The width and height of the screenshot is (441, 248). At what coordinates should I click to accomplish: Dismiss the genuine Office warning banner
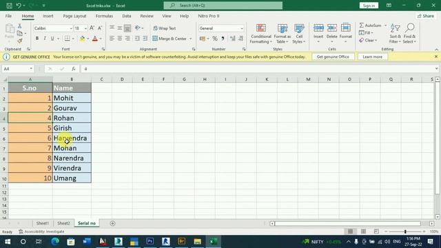tap(436, 56)
